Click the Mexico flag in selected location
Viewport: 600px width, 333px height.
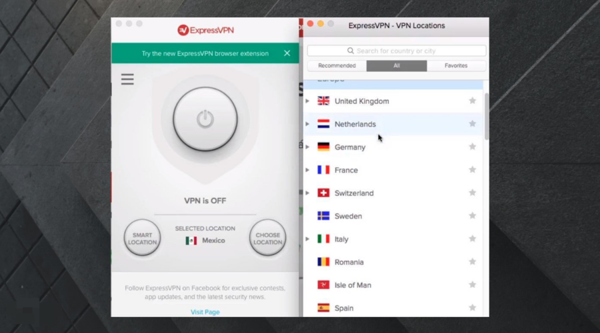[191, 240]
